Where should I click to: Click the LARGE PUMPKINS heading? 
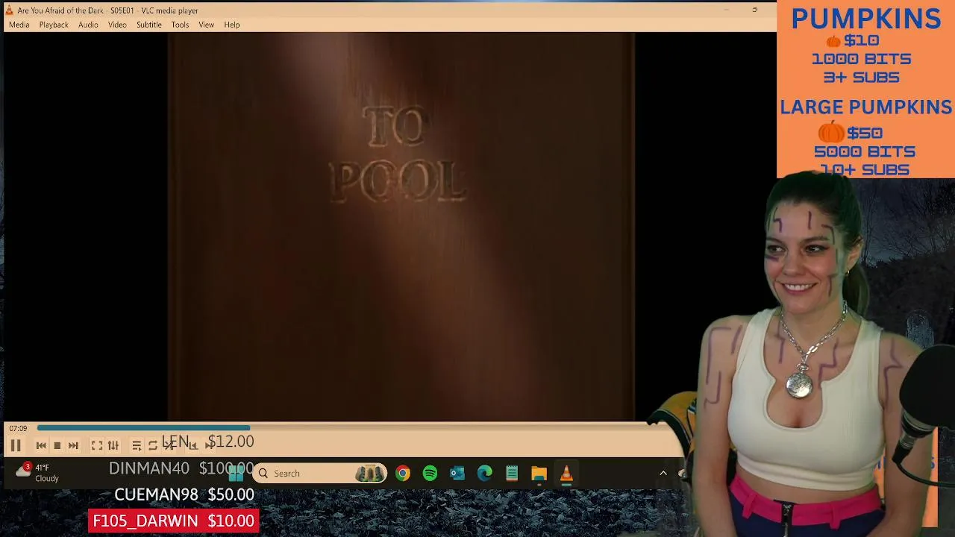click(x=865, y=107)
